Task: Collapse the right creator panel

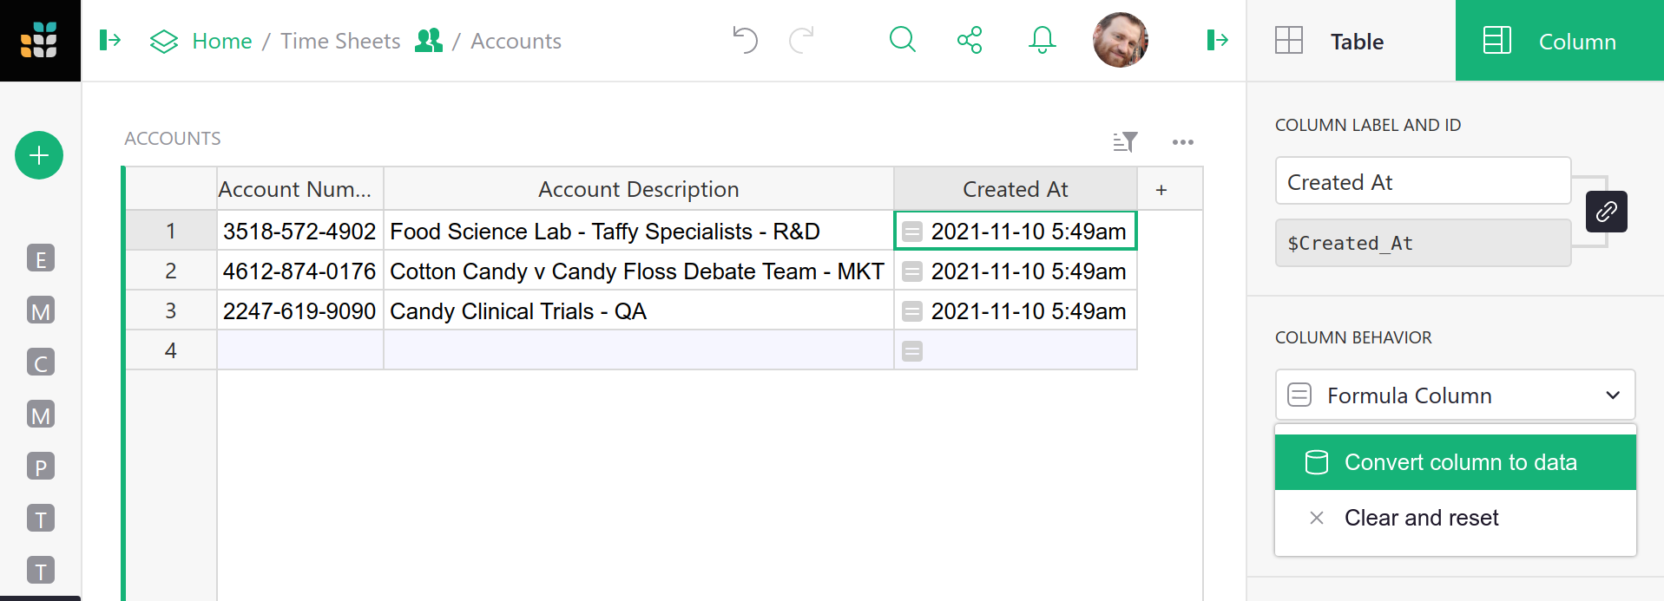Action: [1217, 40]
